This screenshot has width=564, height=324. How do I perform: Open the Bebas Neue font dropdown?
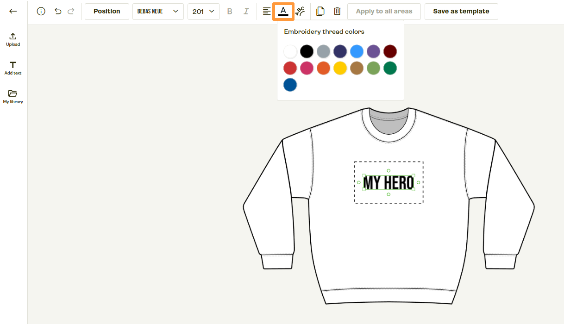coord(158,11)
